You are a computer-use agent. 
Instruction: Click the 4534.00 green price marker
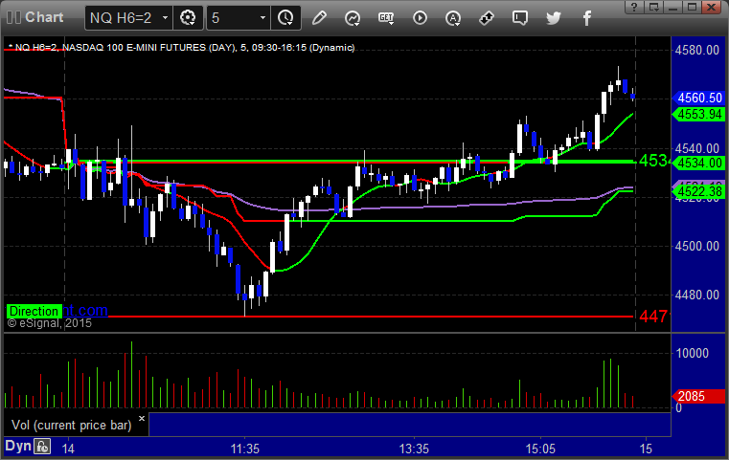[698, 163]
